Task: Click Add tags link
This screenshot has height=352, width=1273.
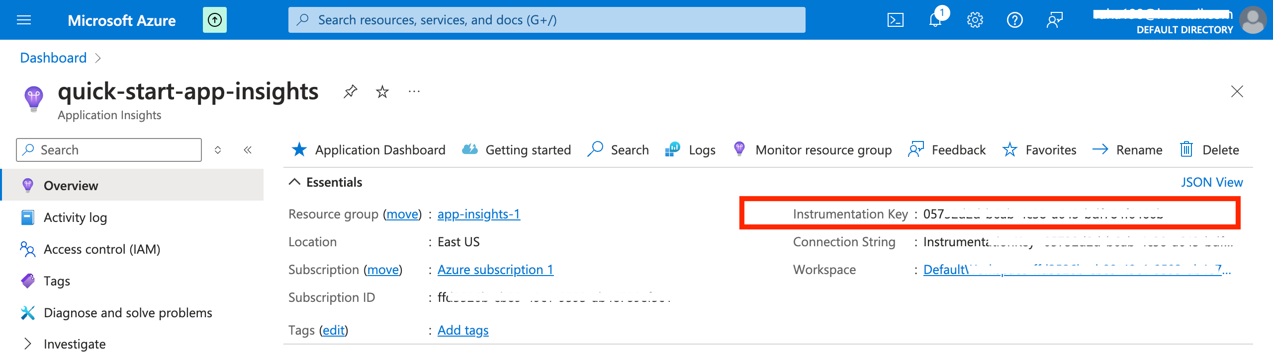Action: tap(463, 330)
